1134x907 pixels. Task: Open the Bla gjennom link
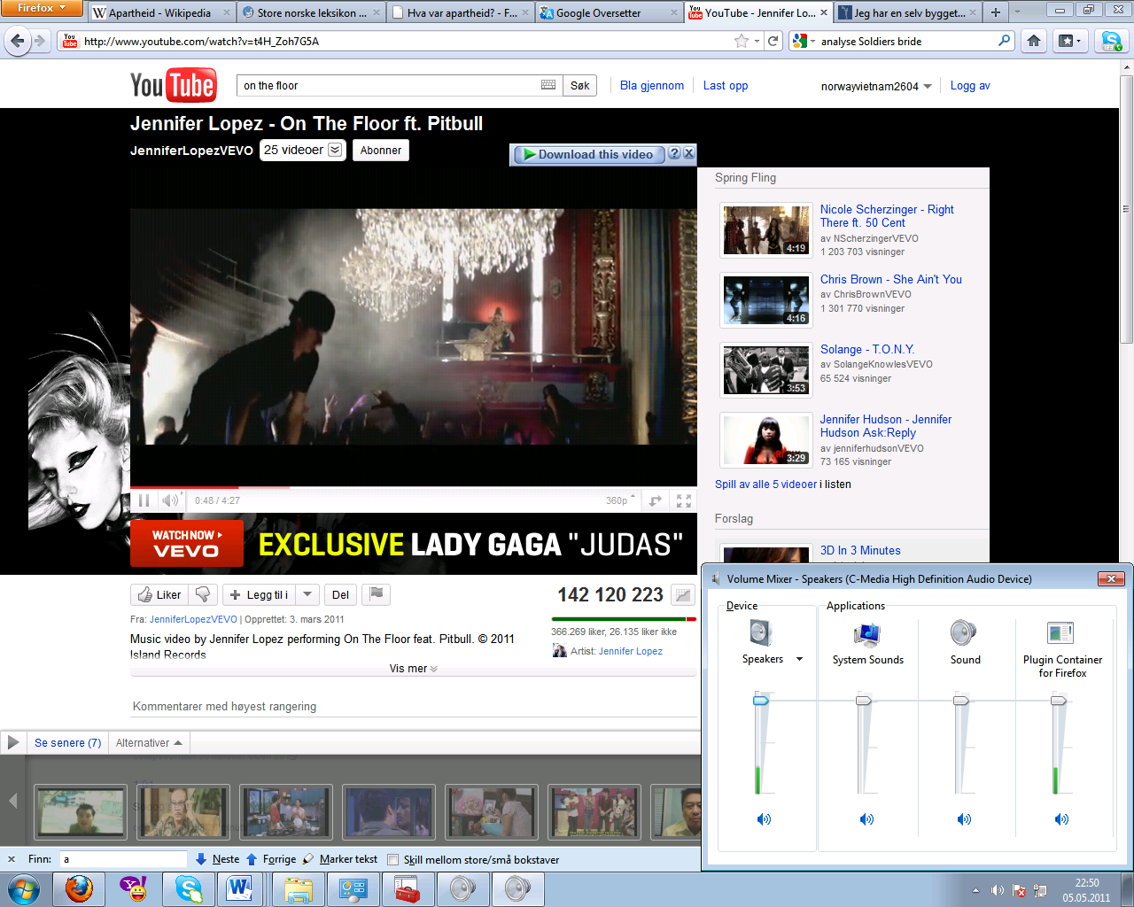(652, 86)
